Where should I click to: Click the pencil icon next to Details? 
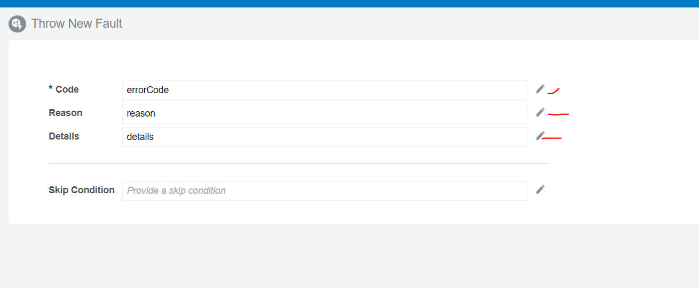tap(540, 136)
